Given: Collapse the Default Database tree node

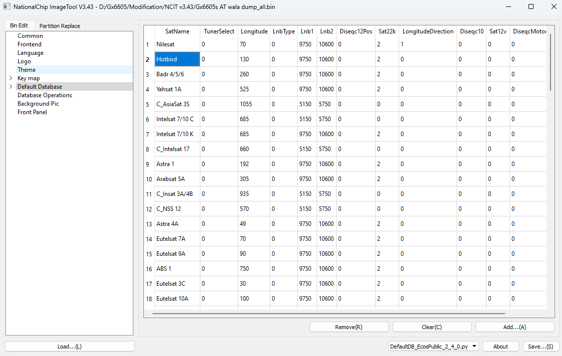Looking at the screenshot, I should click(10, 86).
